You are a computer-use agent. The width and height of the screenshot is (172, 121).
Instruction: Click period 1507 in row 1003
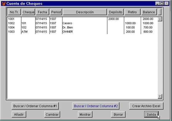coord(53,32)
